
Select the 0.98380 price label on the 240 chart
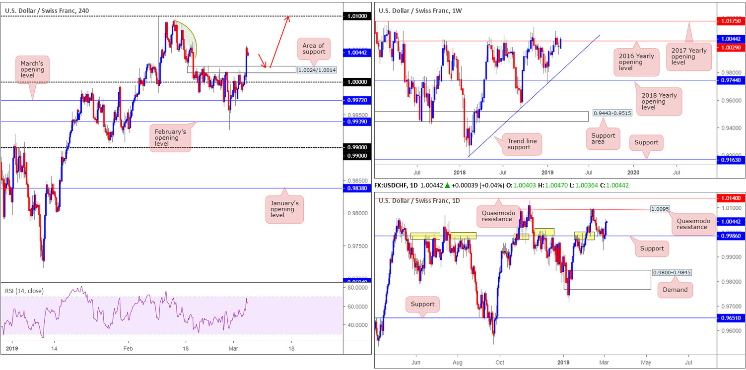click(357, 188)
